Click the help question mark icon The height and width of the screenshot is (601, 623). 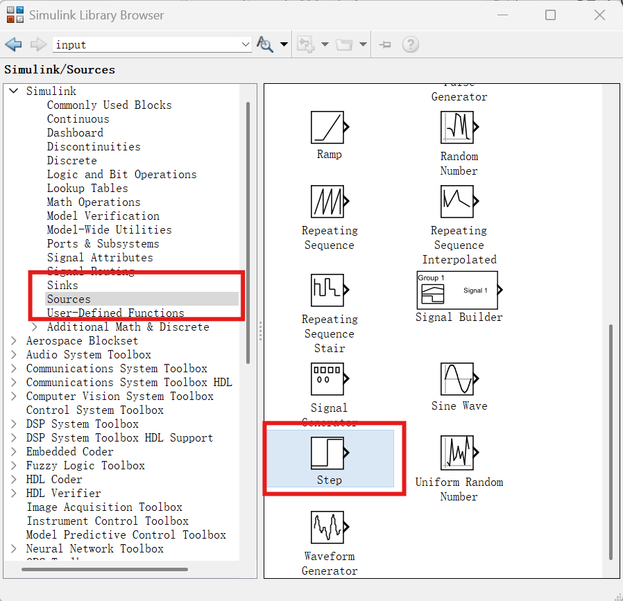point(411,44)
